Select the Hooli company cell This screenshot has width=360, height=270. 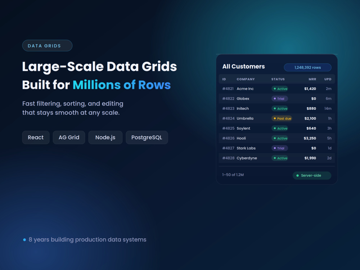pos(241,138)
